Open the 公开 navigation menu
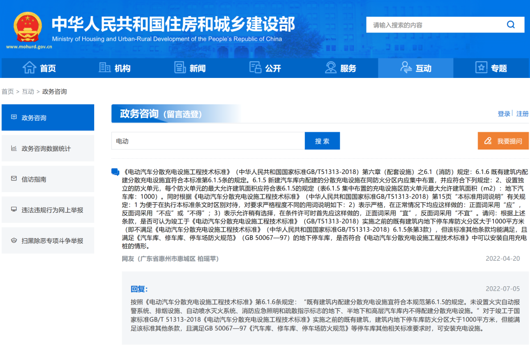 [265, 68]
